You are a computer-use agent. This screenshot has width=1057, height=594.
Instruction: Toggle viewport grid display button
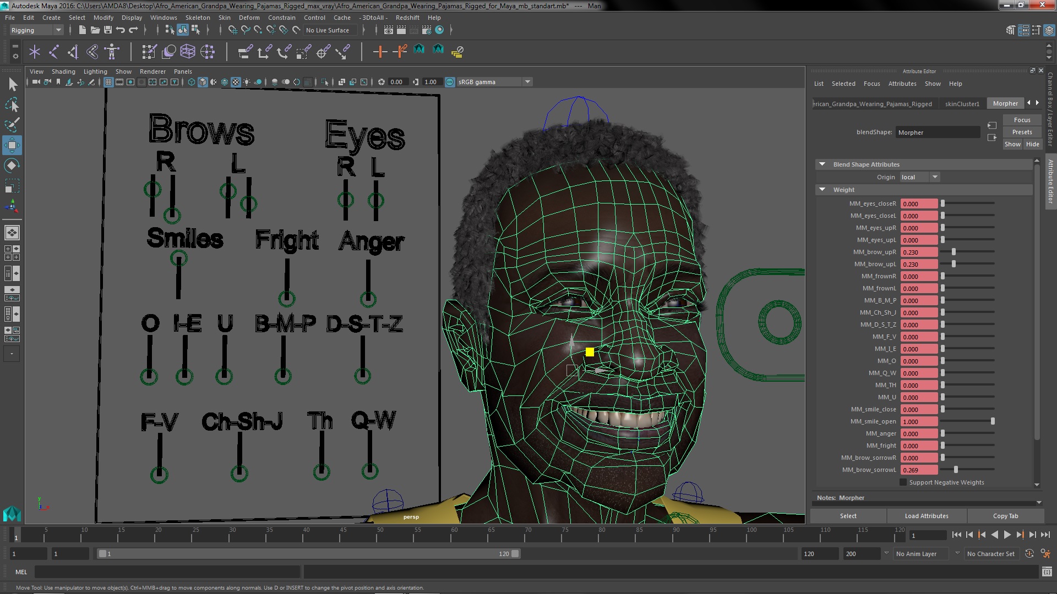108,82
